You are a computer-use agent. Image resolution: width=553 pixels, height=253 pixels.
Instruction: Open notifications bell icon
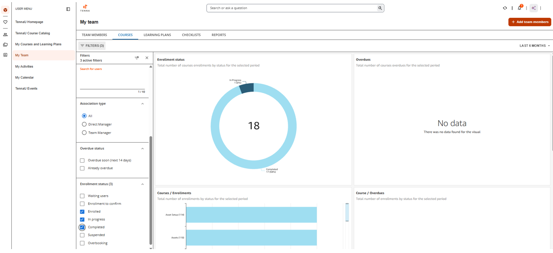[x=520, y=8]
